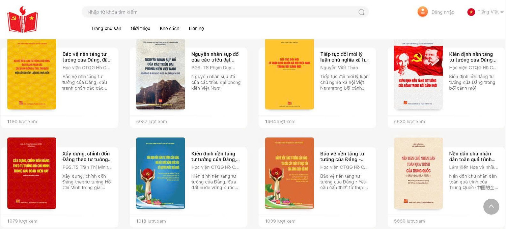
Task: Click the 5087 lượt xem count
Action: pos(151,122)
